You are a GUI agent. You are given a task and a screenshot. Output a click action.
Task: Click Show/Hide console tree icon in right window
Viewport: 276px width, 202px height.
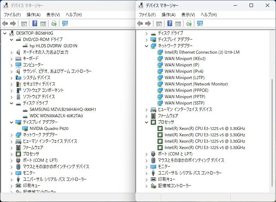(159, 23)
